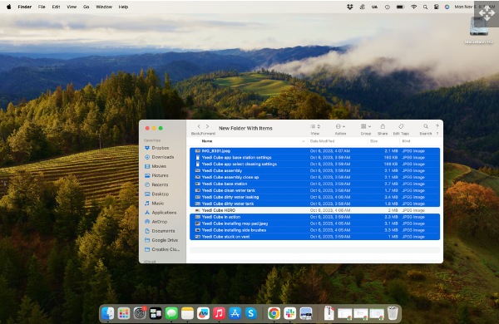499x324 pixels.
Task: Open the Edit menu
Action: click(x=56, y=7)
